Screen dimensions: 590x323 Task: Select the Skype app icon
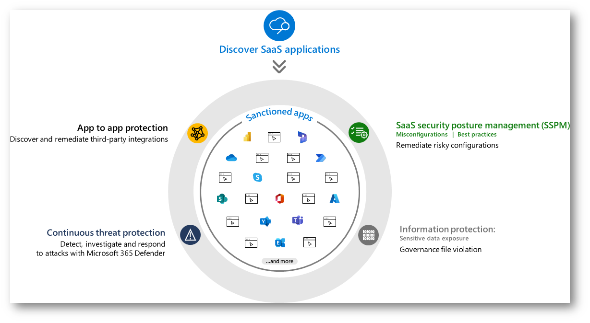tap(258, 177)
